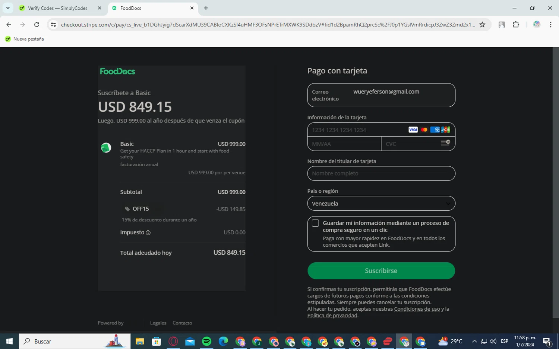The width and height of the screenshot is (559, 349).
Task: View site information icon in address bar
Action: point(53,25)
